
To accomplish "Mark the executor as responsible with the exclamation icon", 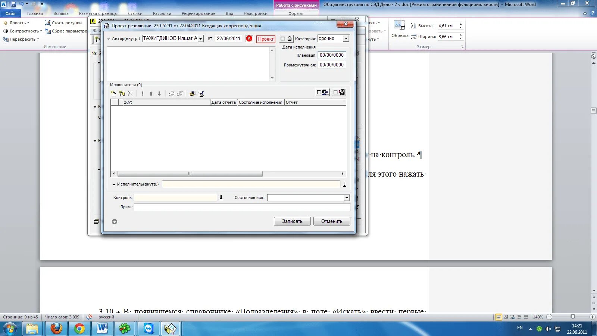I will [x=143, y=94].
